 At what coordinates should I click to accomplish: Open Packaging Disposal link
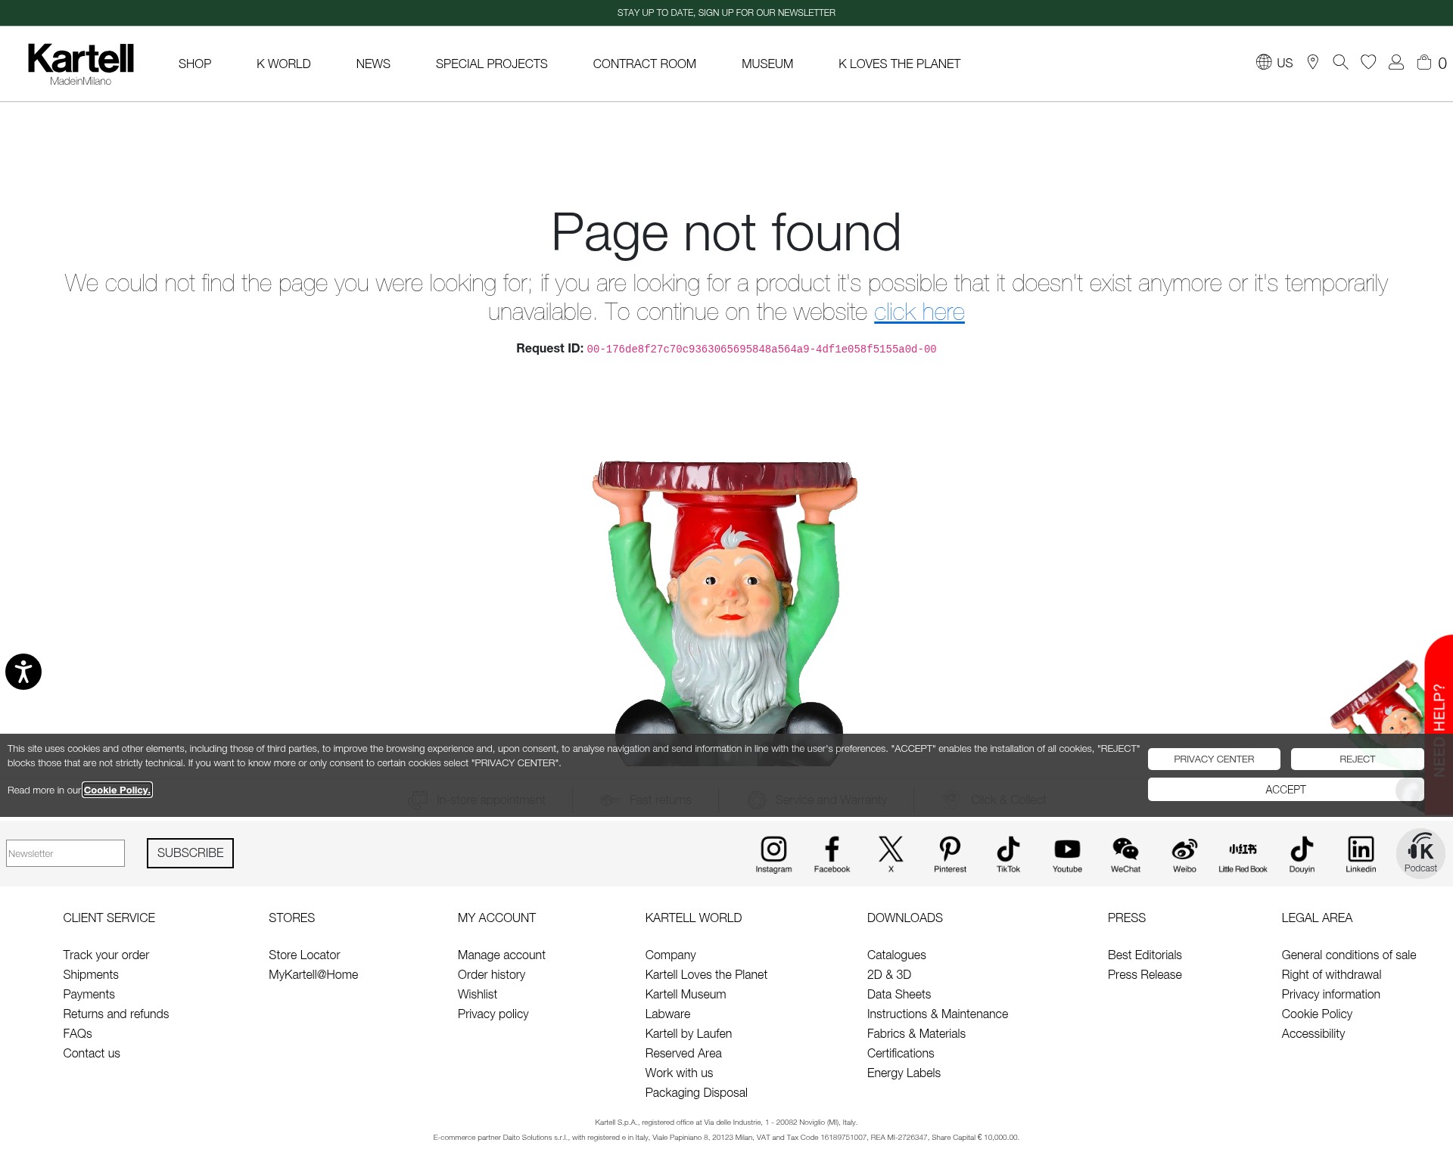point(696,1092)
